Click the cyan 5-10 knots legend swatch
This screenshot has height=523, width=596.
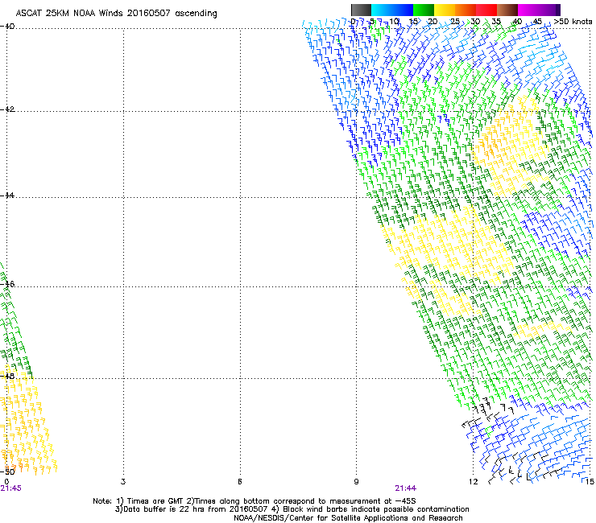[381, 10]
